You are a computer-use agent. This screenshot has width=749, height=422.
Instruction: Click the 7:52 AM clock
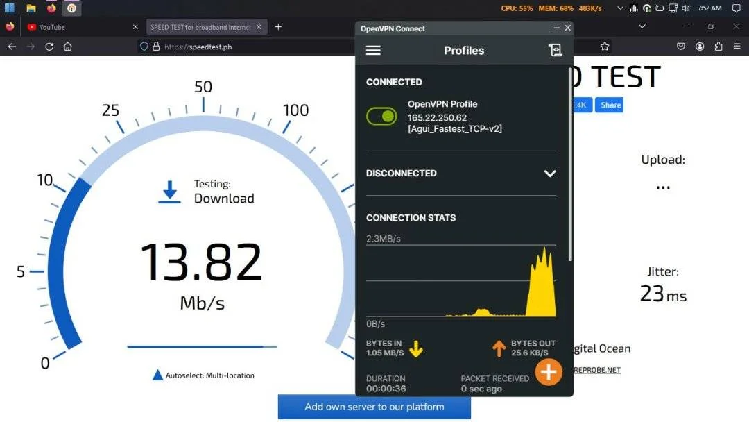tap(709, 8)
